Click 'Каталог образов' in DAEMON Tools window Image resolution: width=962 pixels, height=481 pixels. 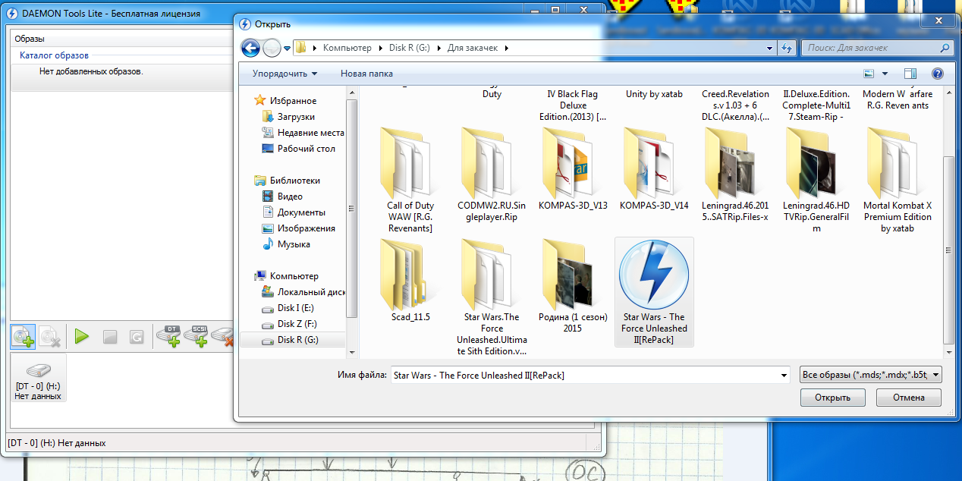54,55
